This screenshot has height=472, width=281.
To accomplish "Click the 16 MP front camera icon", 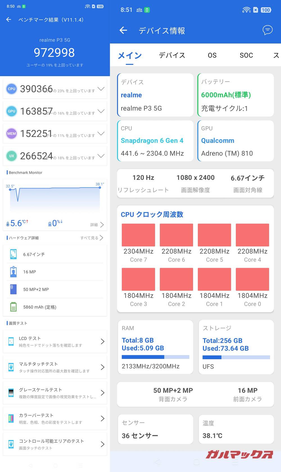I will tap(13, 272).
